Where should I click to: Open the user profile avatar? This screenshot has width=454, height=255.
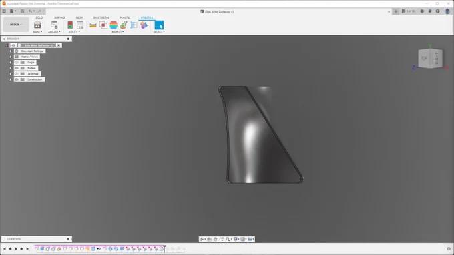tap(447, 11)
